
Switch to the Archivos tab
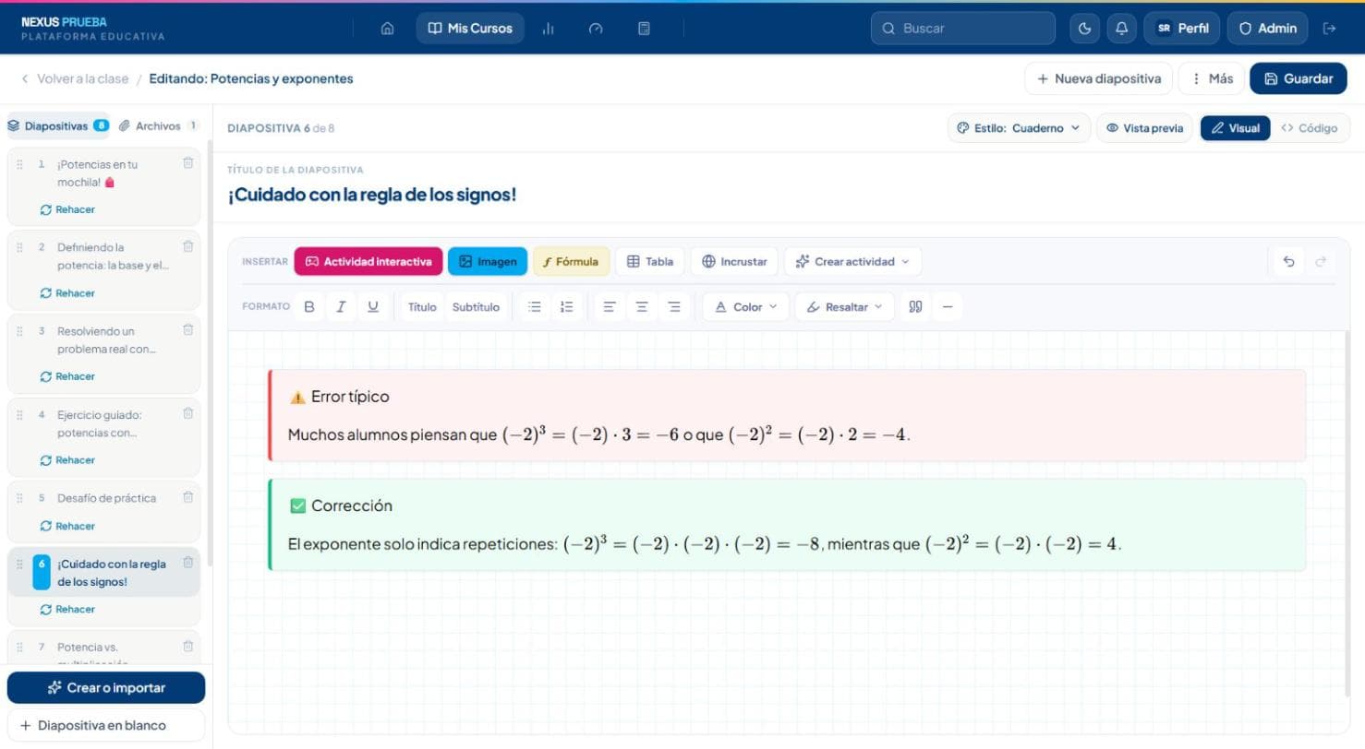pos(159,126)
